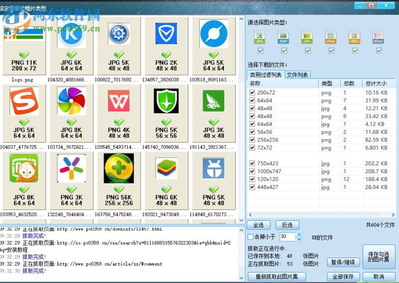Click the 全部保存 button
Image resolution: width=399 pixels, height=283 pixels.
pos(343,277)
